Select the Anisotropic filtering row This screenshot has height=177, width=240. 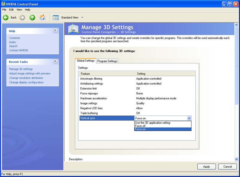click(x=136, y=79)
